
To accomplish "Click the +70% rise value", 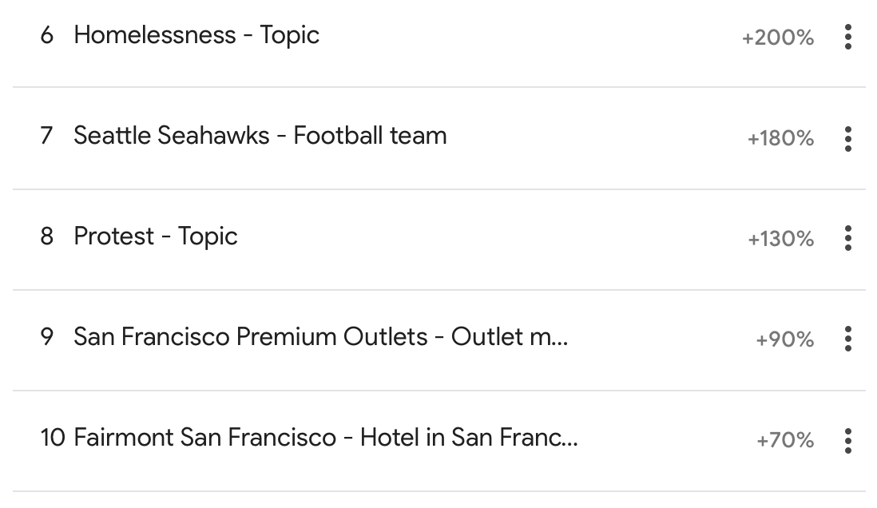I will pos(784,440).
